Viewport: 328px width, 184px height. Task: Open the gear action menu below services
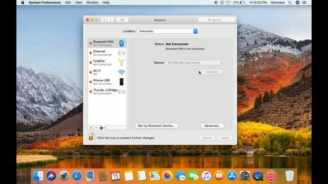tap(102, 128)
